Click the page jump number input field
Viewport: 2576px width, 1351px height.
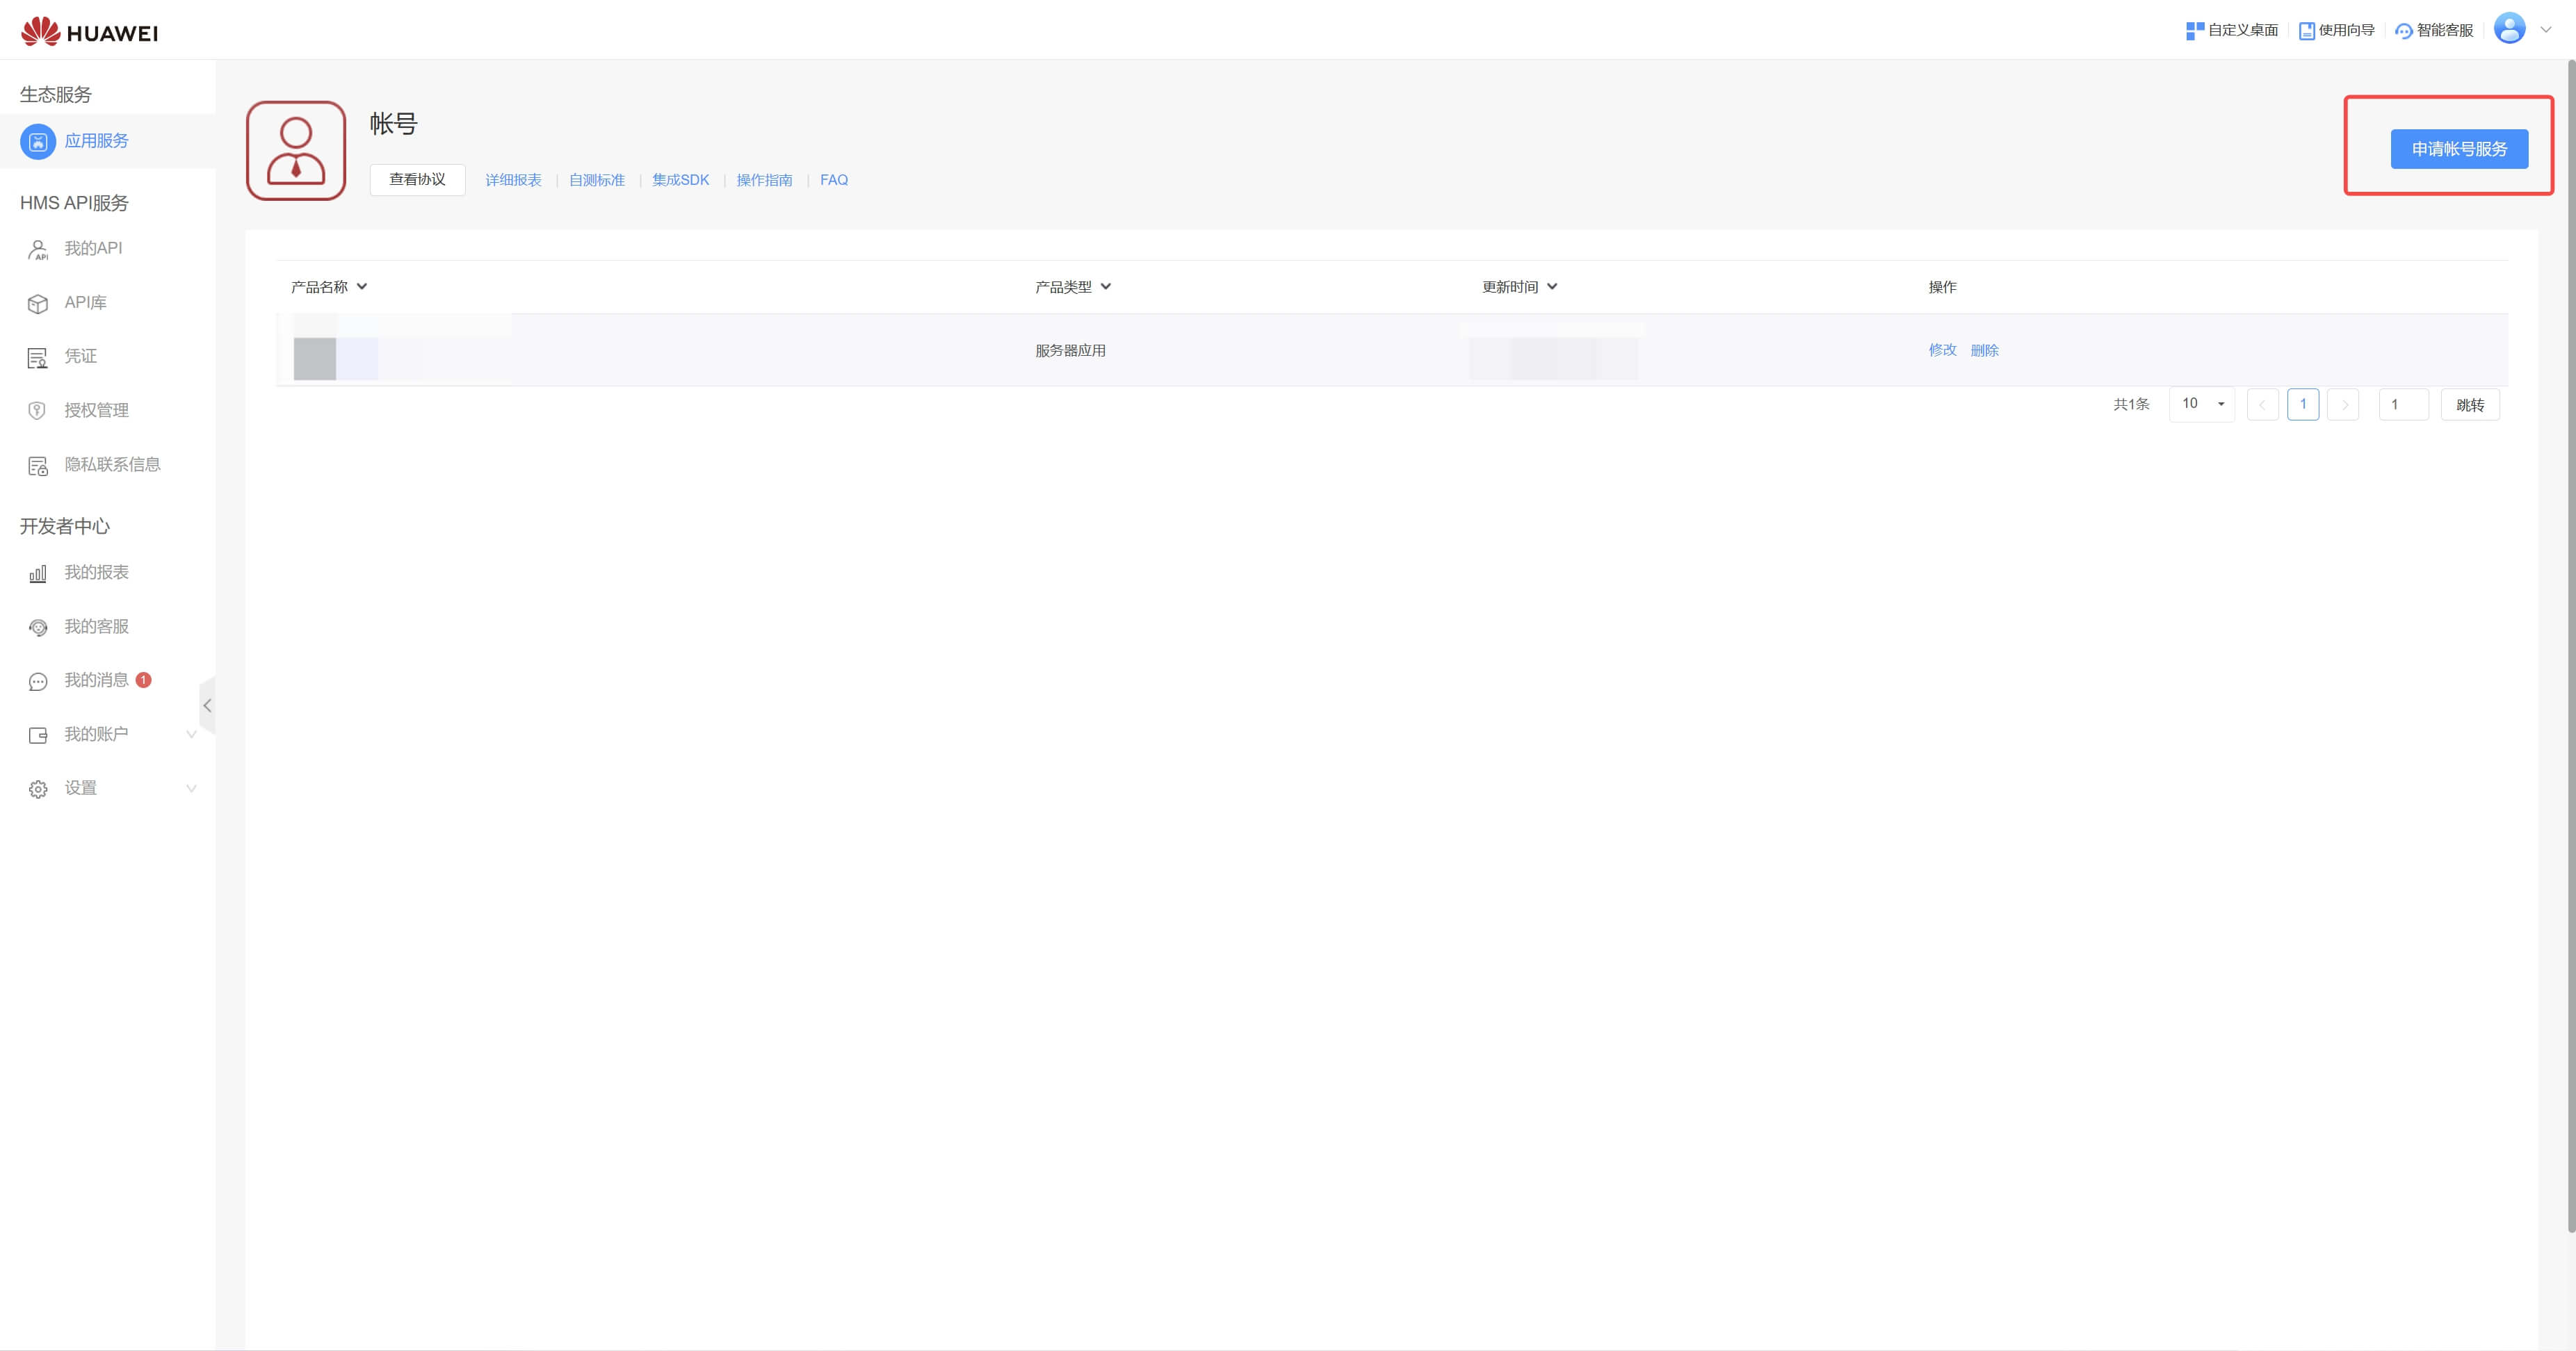(x=2403, y=404)
